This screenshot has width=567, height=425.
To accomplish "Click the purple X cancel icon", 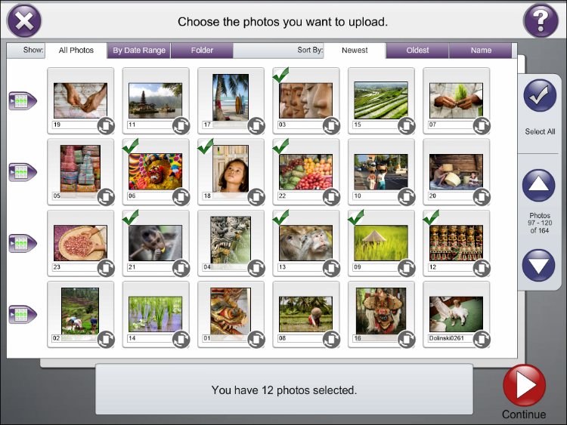I will pyautogui.click(x=24, y=21).
